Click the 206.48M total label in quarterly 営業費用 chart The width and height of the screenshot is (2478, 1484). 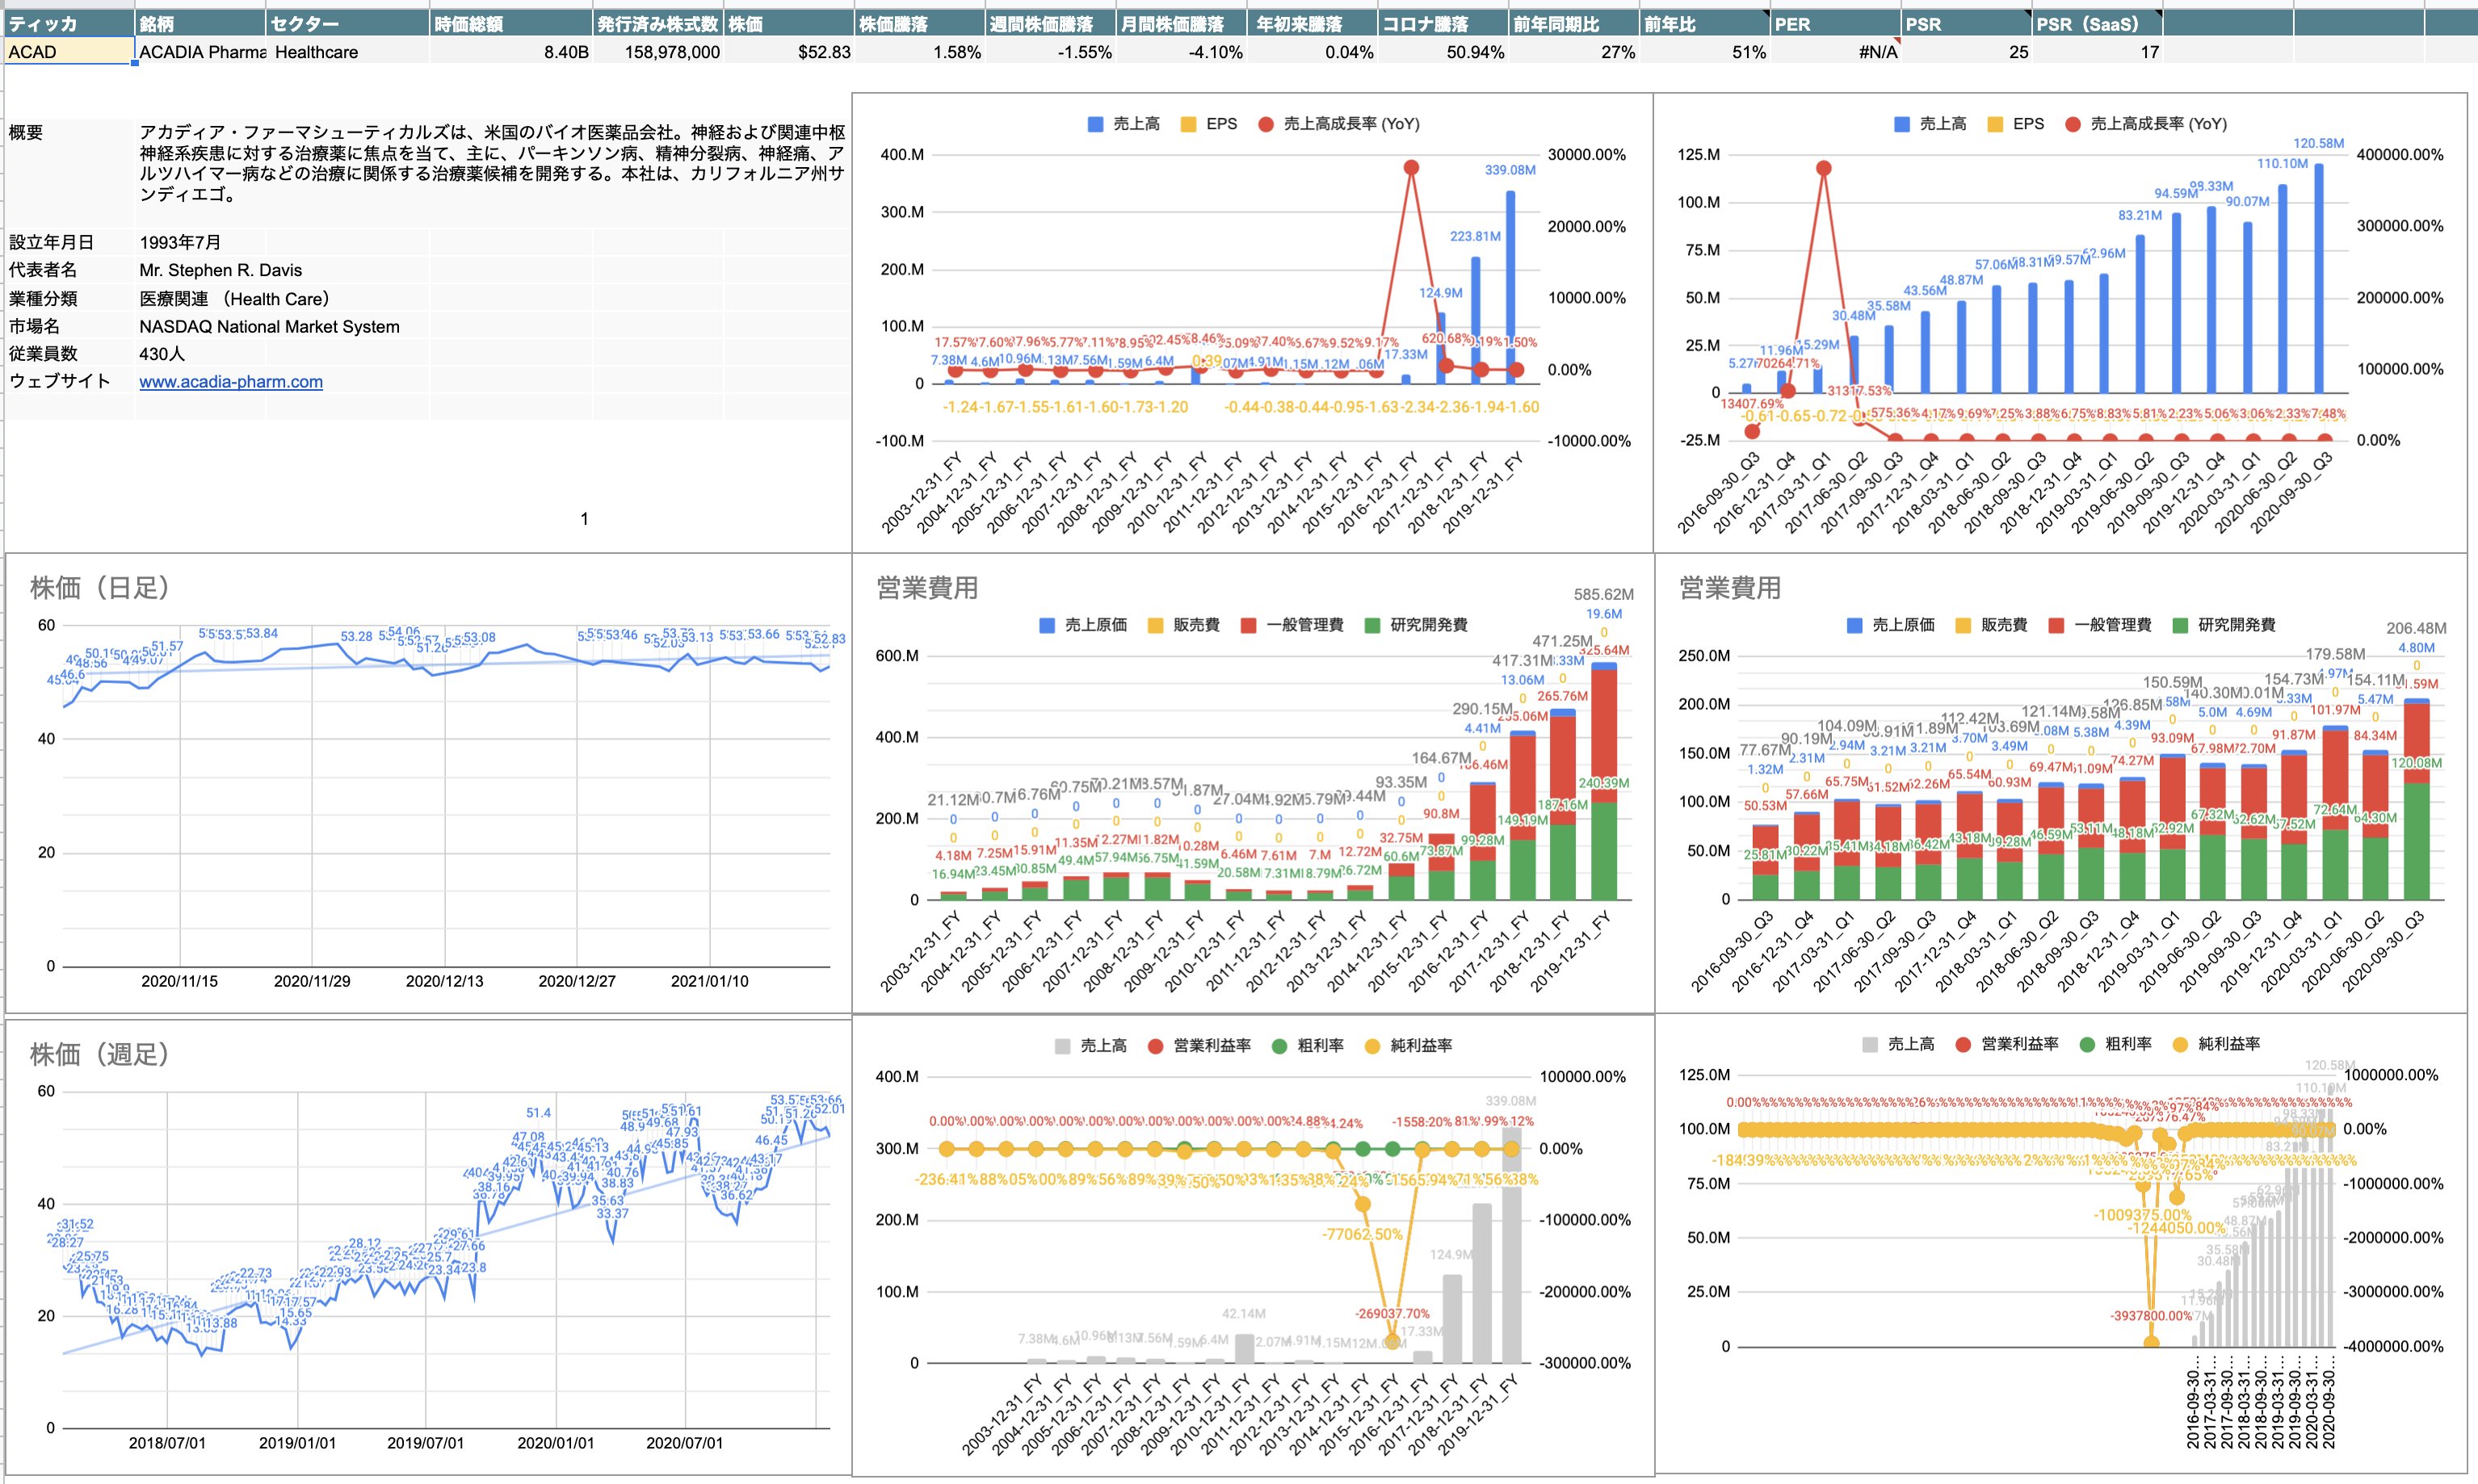2416,628
